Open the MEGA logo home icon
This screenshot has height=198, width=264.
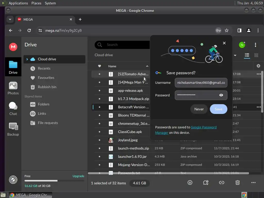pos(13,47)
